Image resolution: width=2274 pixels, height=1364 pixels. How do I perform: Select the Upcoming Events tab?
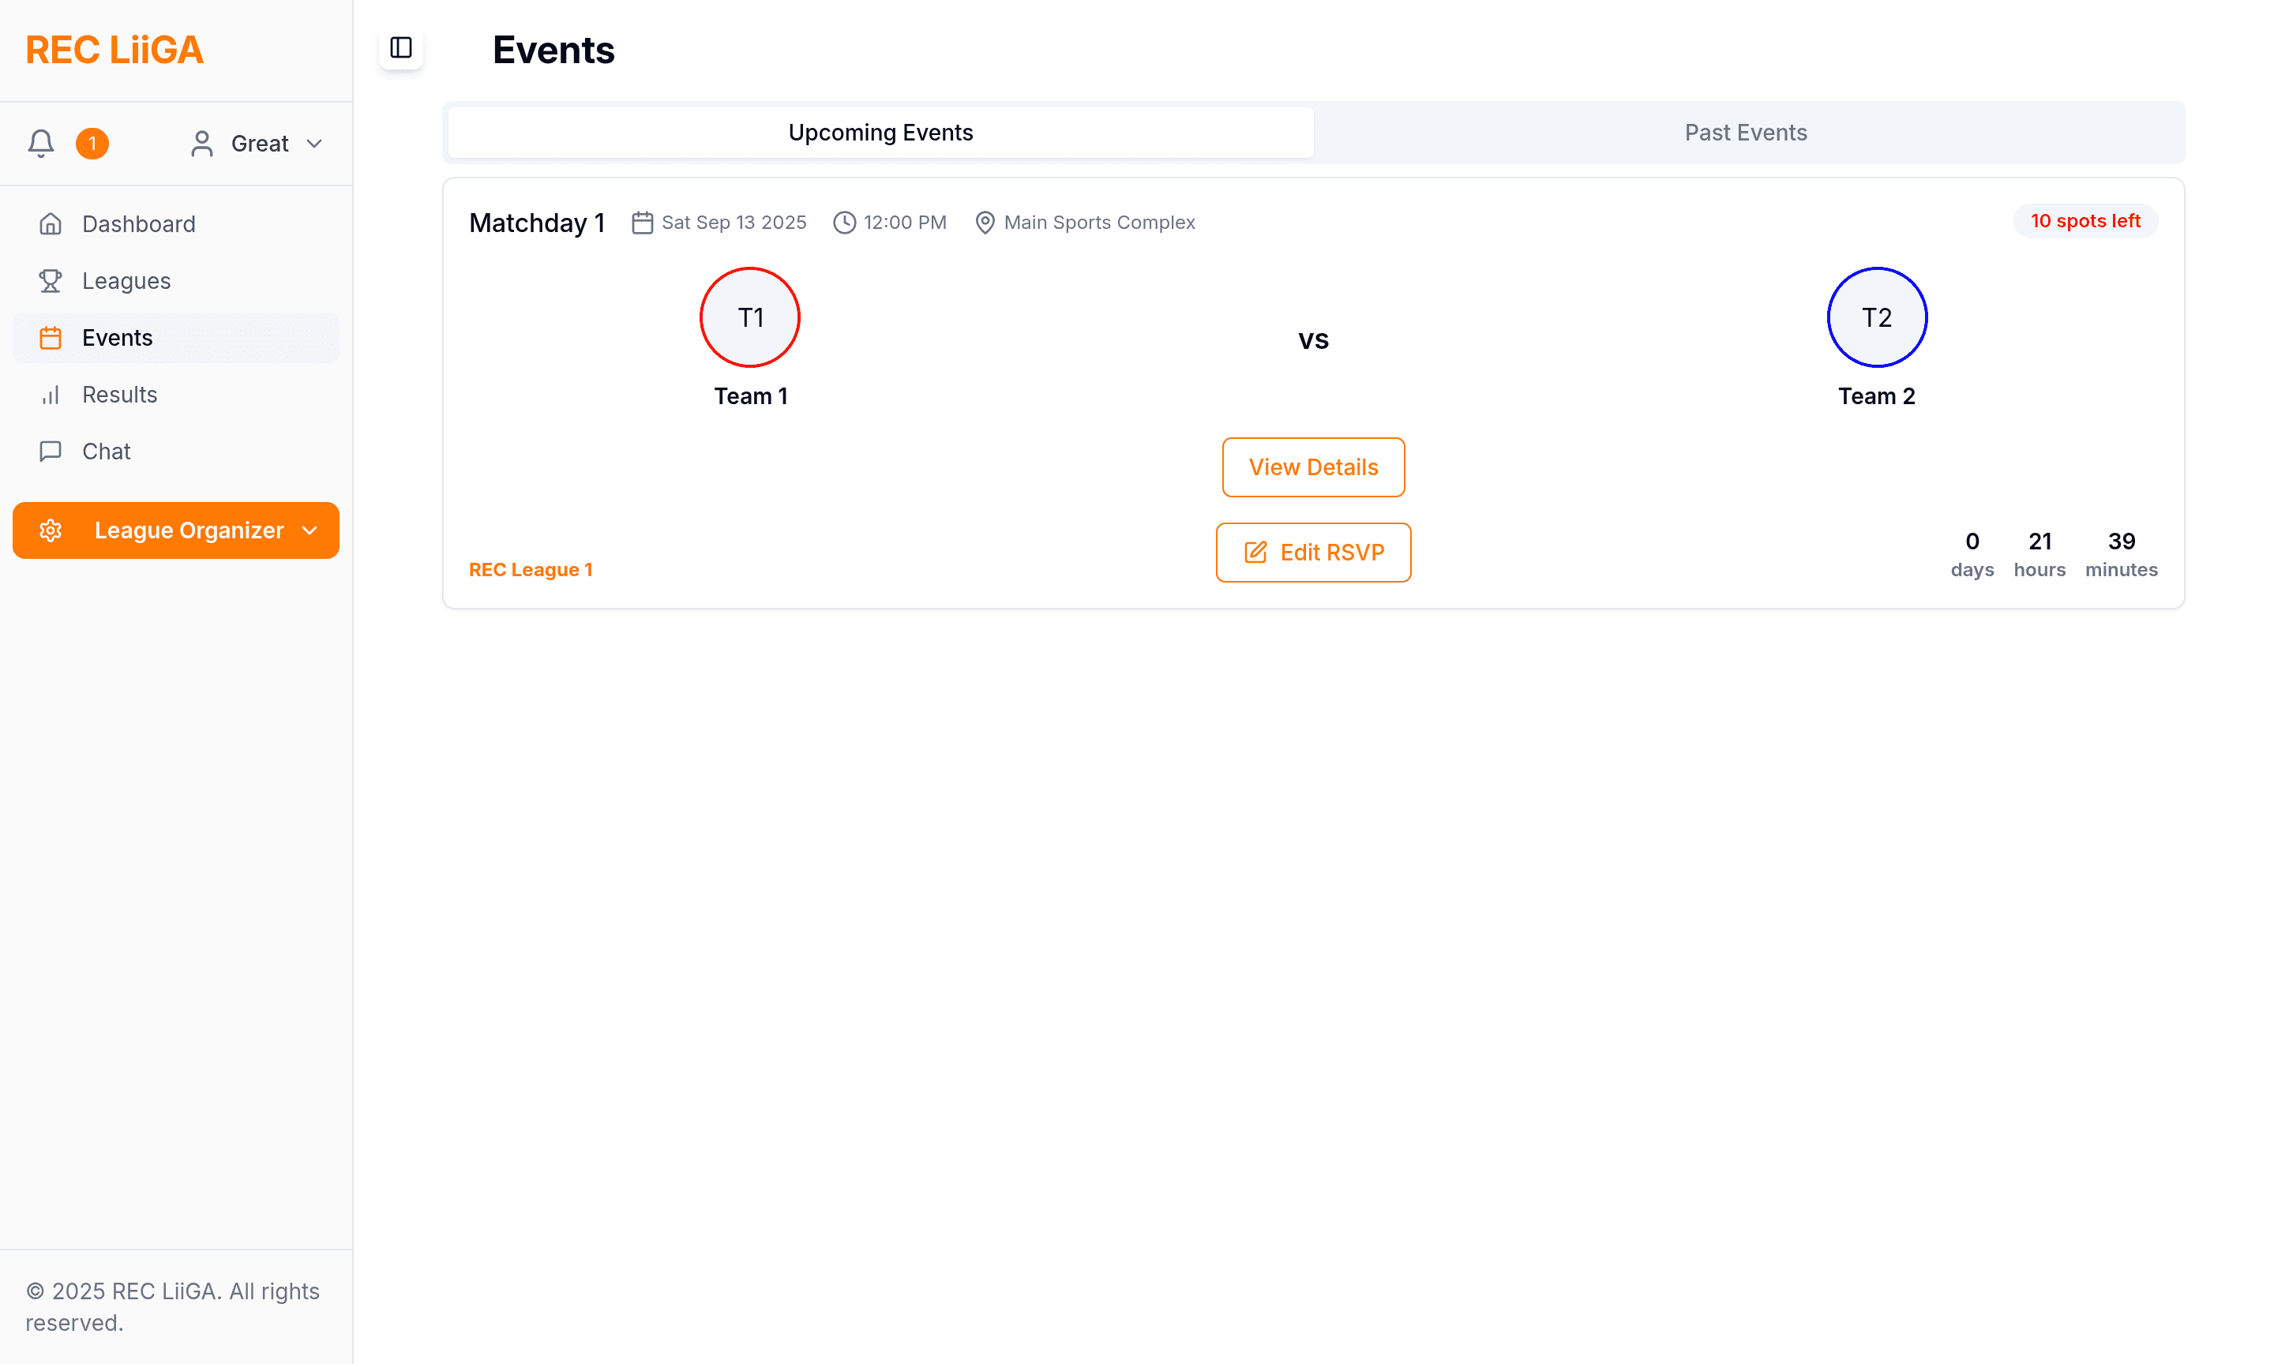click(880, 133)
